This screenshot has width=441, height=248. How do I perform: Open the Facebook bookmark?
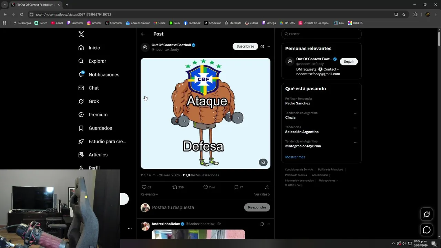coord(192,23)
